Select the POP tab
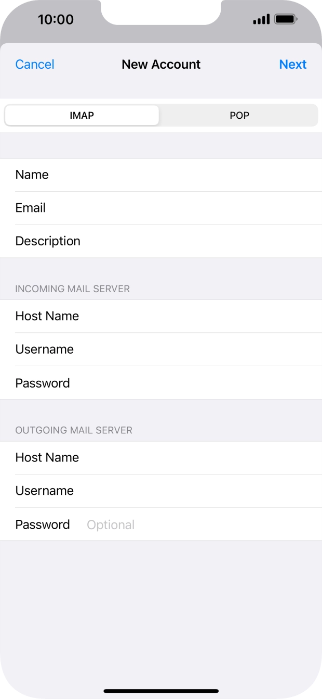The height and width of the screenshot is (699, 322). [x=238, y=115]
